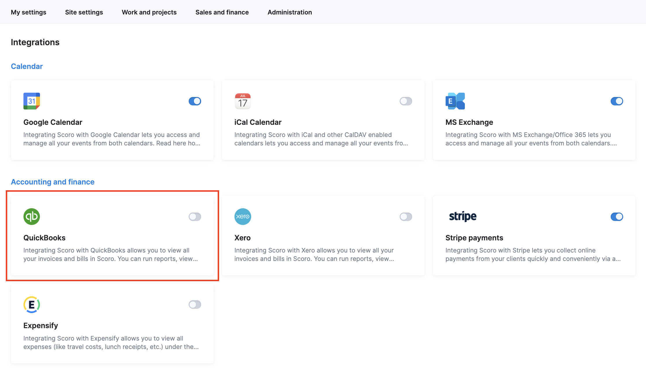
Task: Open the QuickBooks card title
Action: (x=44, y=238)
